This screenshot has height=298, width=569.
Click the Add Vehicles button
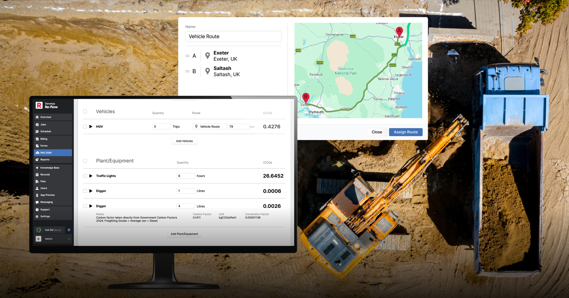[x=184, y=141]
